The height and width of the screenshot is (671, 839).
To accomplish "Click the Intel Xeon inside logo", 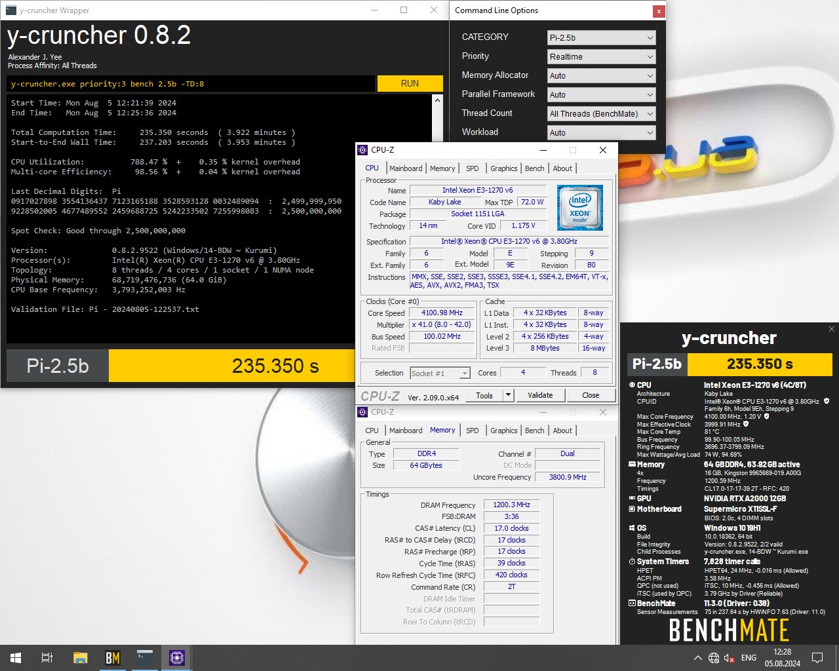I will [580, 208].
